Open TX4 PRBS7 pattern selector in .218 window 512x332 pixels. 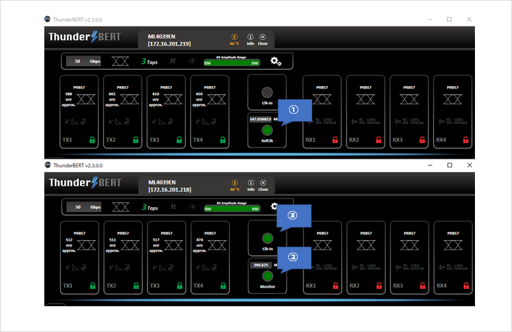[210, 233]
